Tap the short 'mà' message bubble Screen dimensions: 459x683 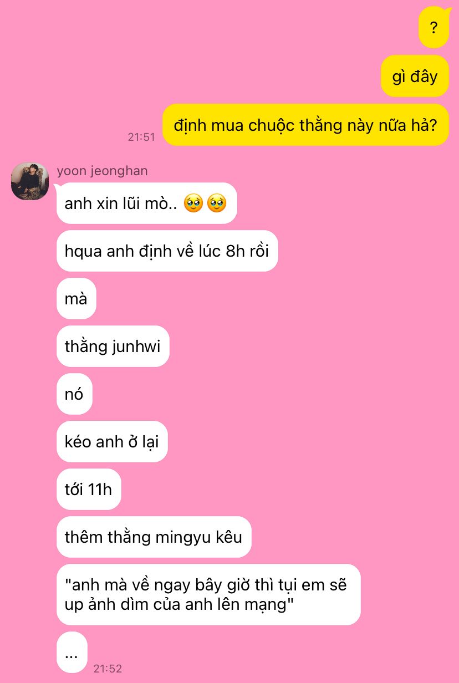[76, 299]
